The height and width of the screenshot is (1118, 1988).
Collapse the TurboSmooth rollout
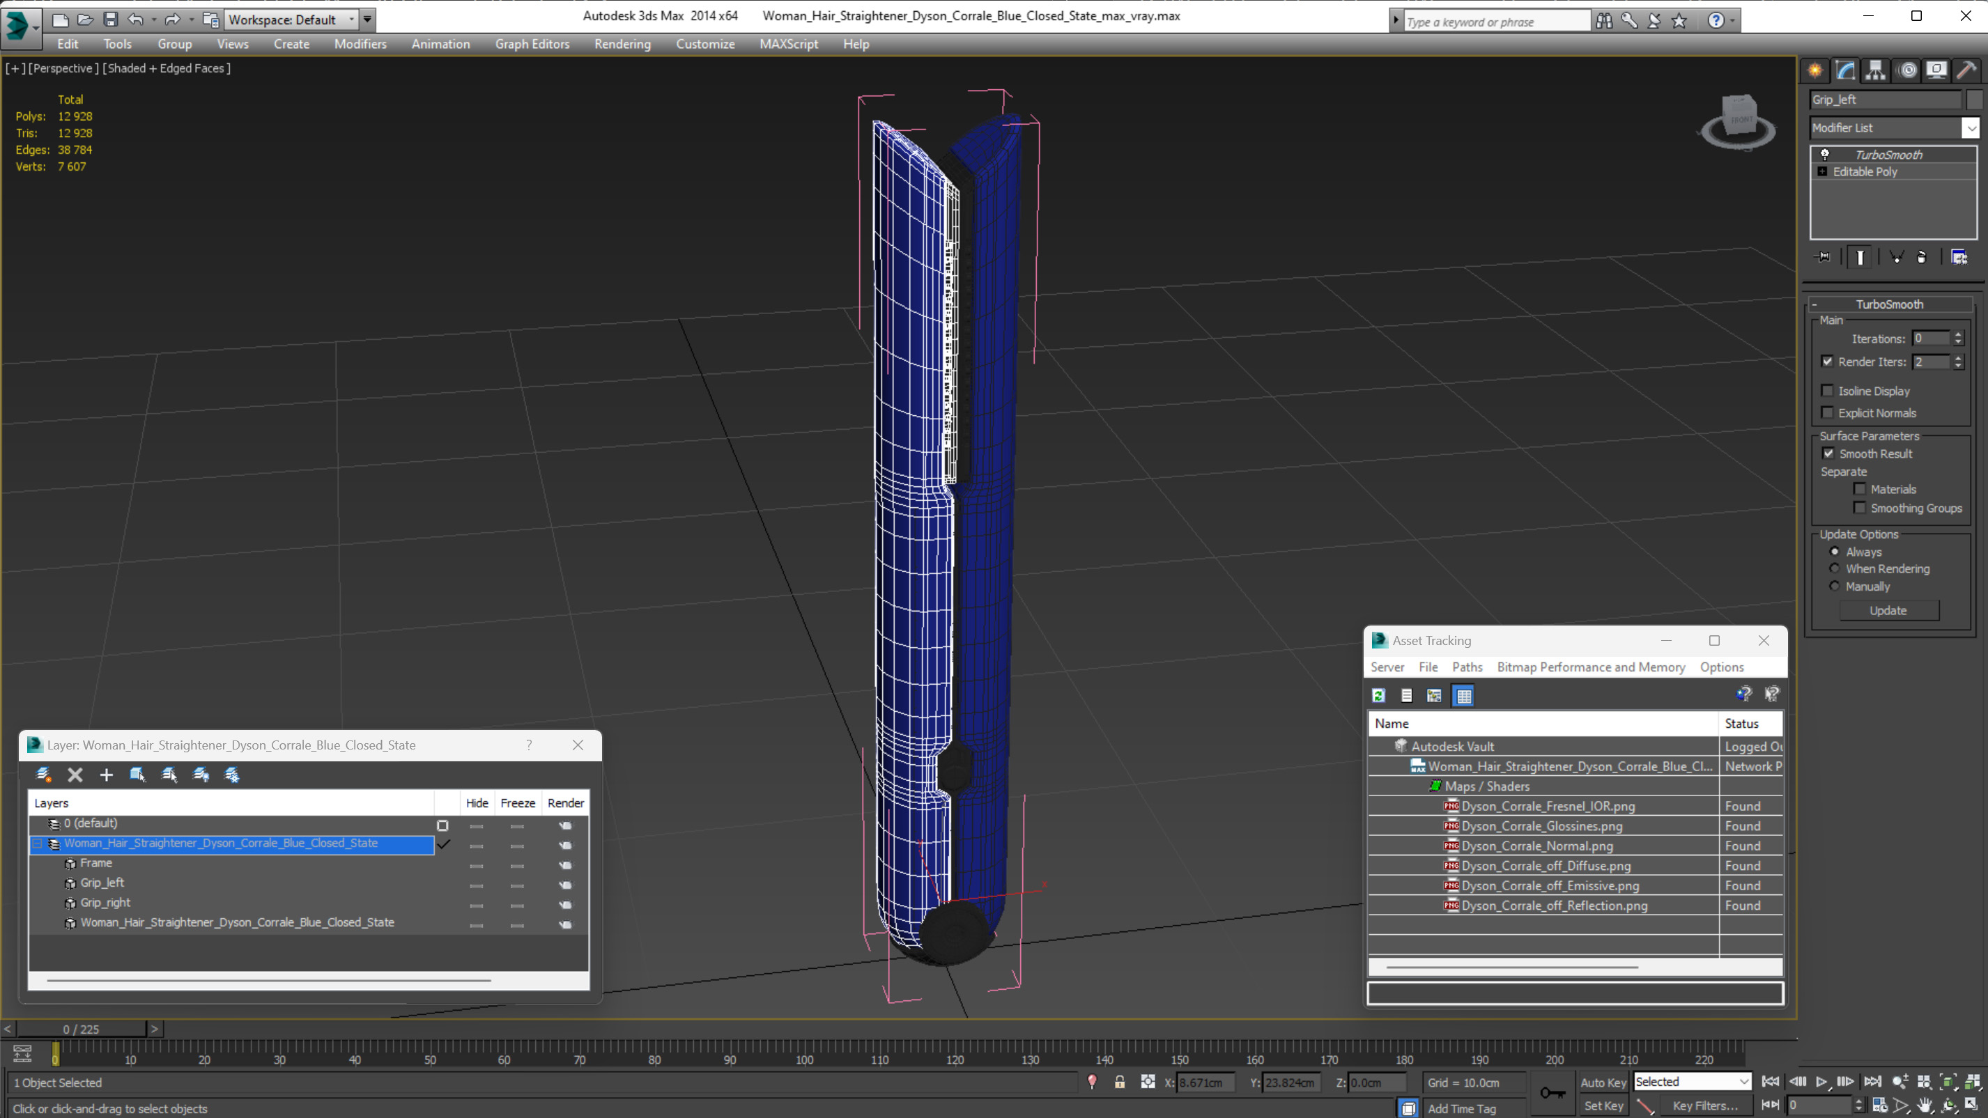tap(1814, 304)
